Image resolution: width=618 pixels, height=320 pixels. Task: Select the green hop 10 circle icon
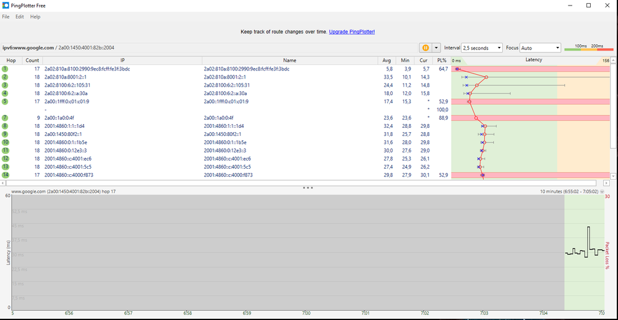click(5, 143)
